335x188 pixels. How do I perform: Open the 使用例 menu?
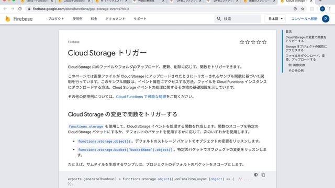tap(77, 19)
